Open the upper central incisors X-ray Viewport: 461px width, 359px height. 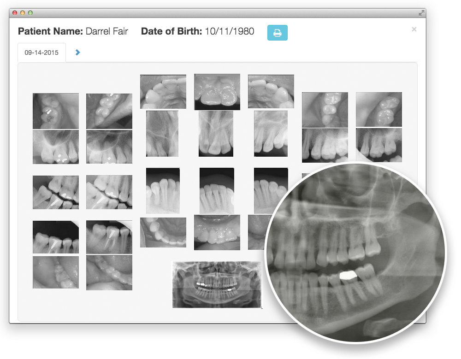[216, 134]
